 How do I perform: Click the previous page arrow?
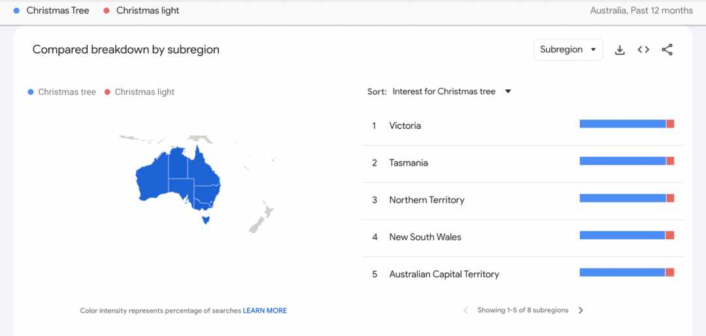(x=465, y=311)
